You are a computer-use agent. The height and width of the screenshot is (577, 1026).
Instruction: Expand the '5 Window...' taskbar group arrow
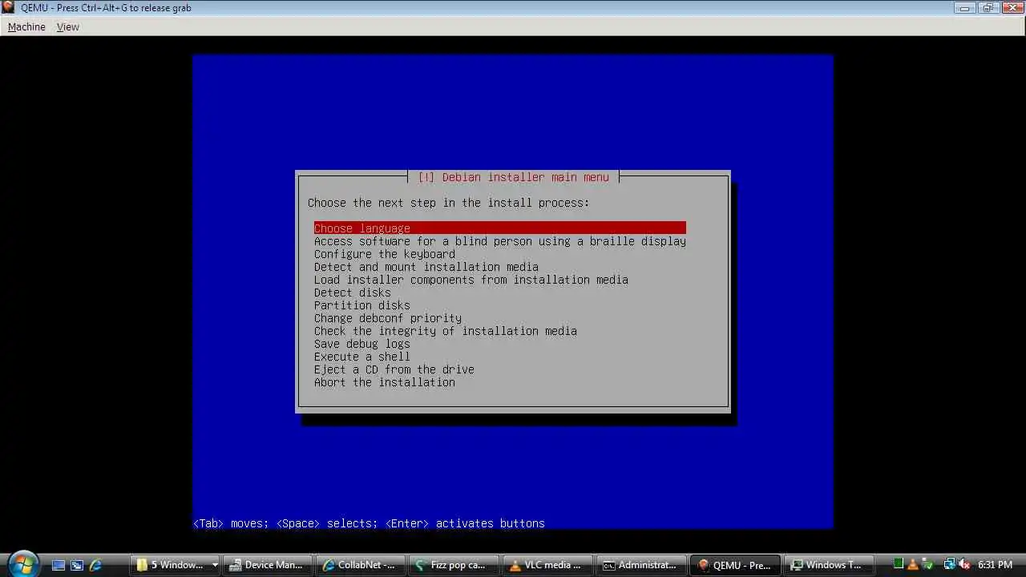(x=215, y=565)
